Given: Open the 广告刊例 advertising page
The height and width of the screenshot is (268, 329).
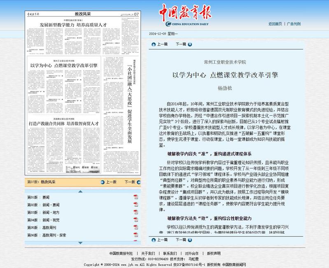Looking at the screenshot, I should click(x=294, y=24).
